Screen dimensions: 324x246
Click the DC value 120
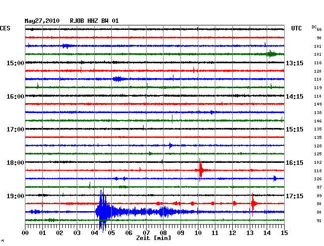coord(318,71)
